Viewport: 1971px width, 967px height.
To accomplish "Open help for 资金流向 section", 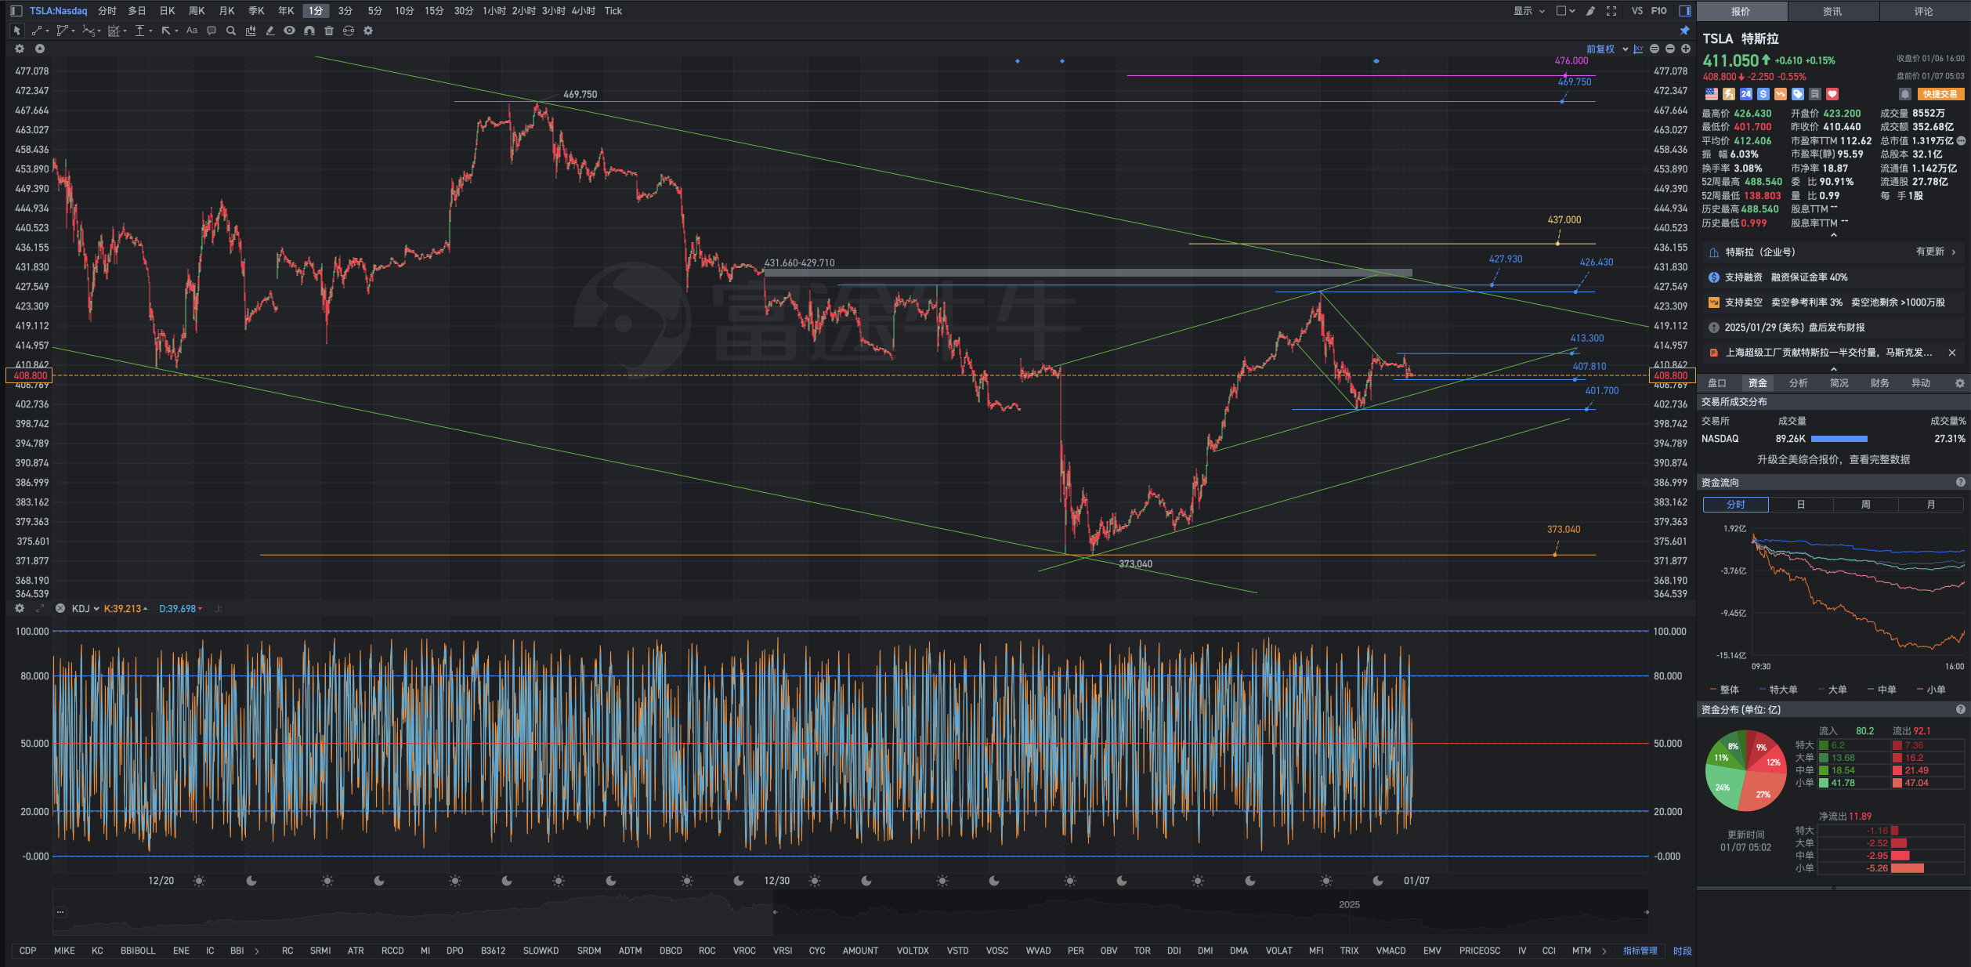I will point(1960,482).
